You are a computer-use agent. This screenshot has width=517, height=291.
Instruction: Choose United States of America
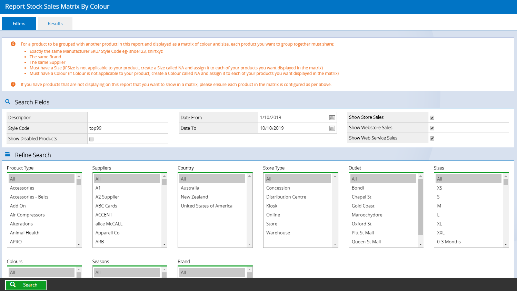click(x=212, y=206)
